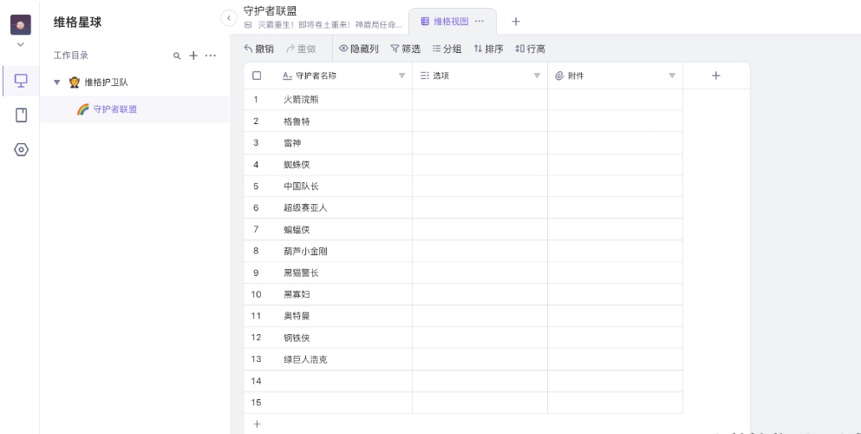This screenshot has height=434, width=861.
Task: Open 隐藏列 hide columns option
Action: click(x=359, y=49)
